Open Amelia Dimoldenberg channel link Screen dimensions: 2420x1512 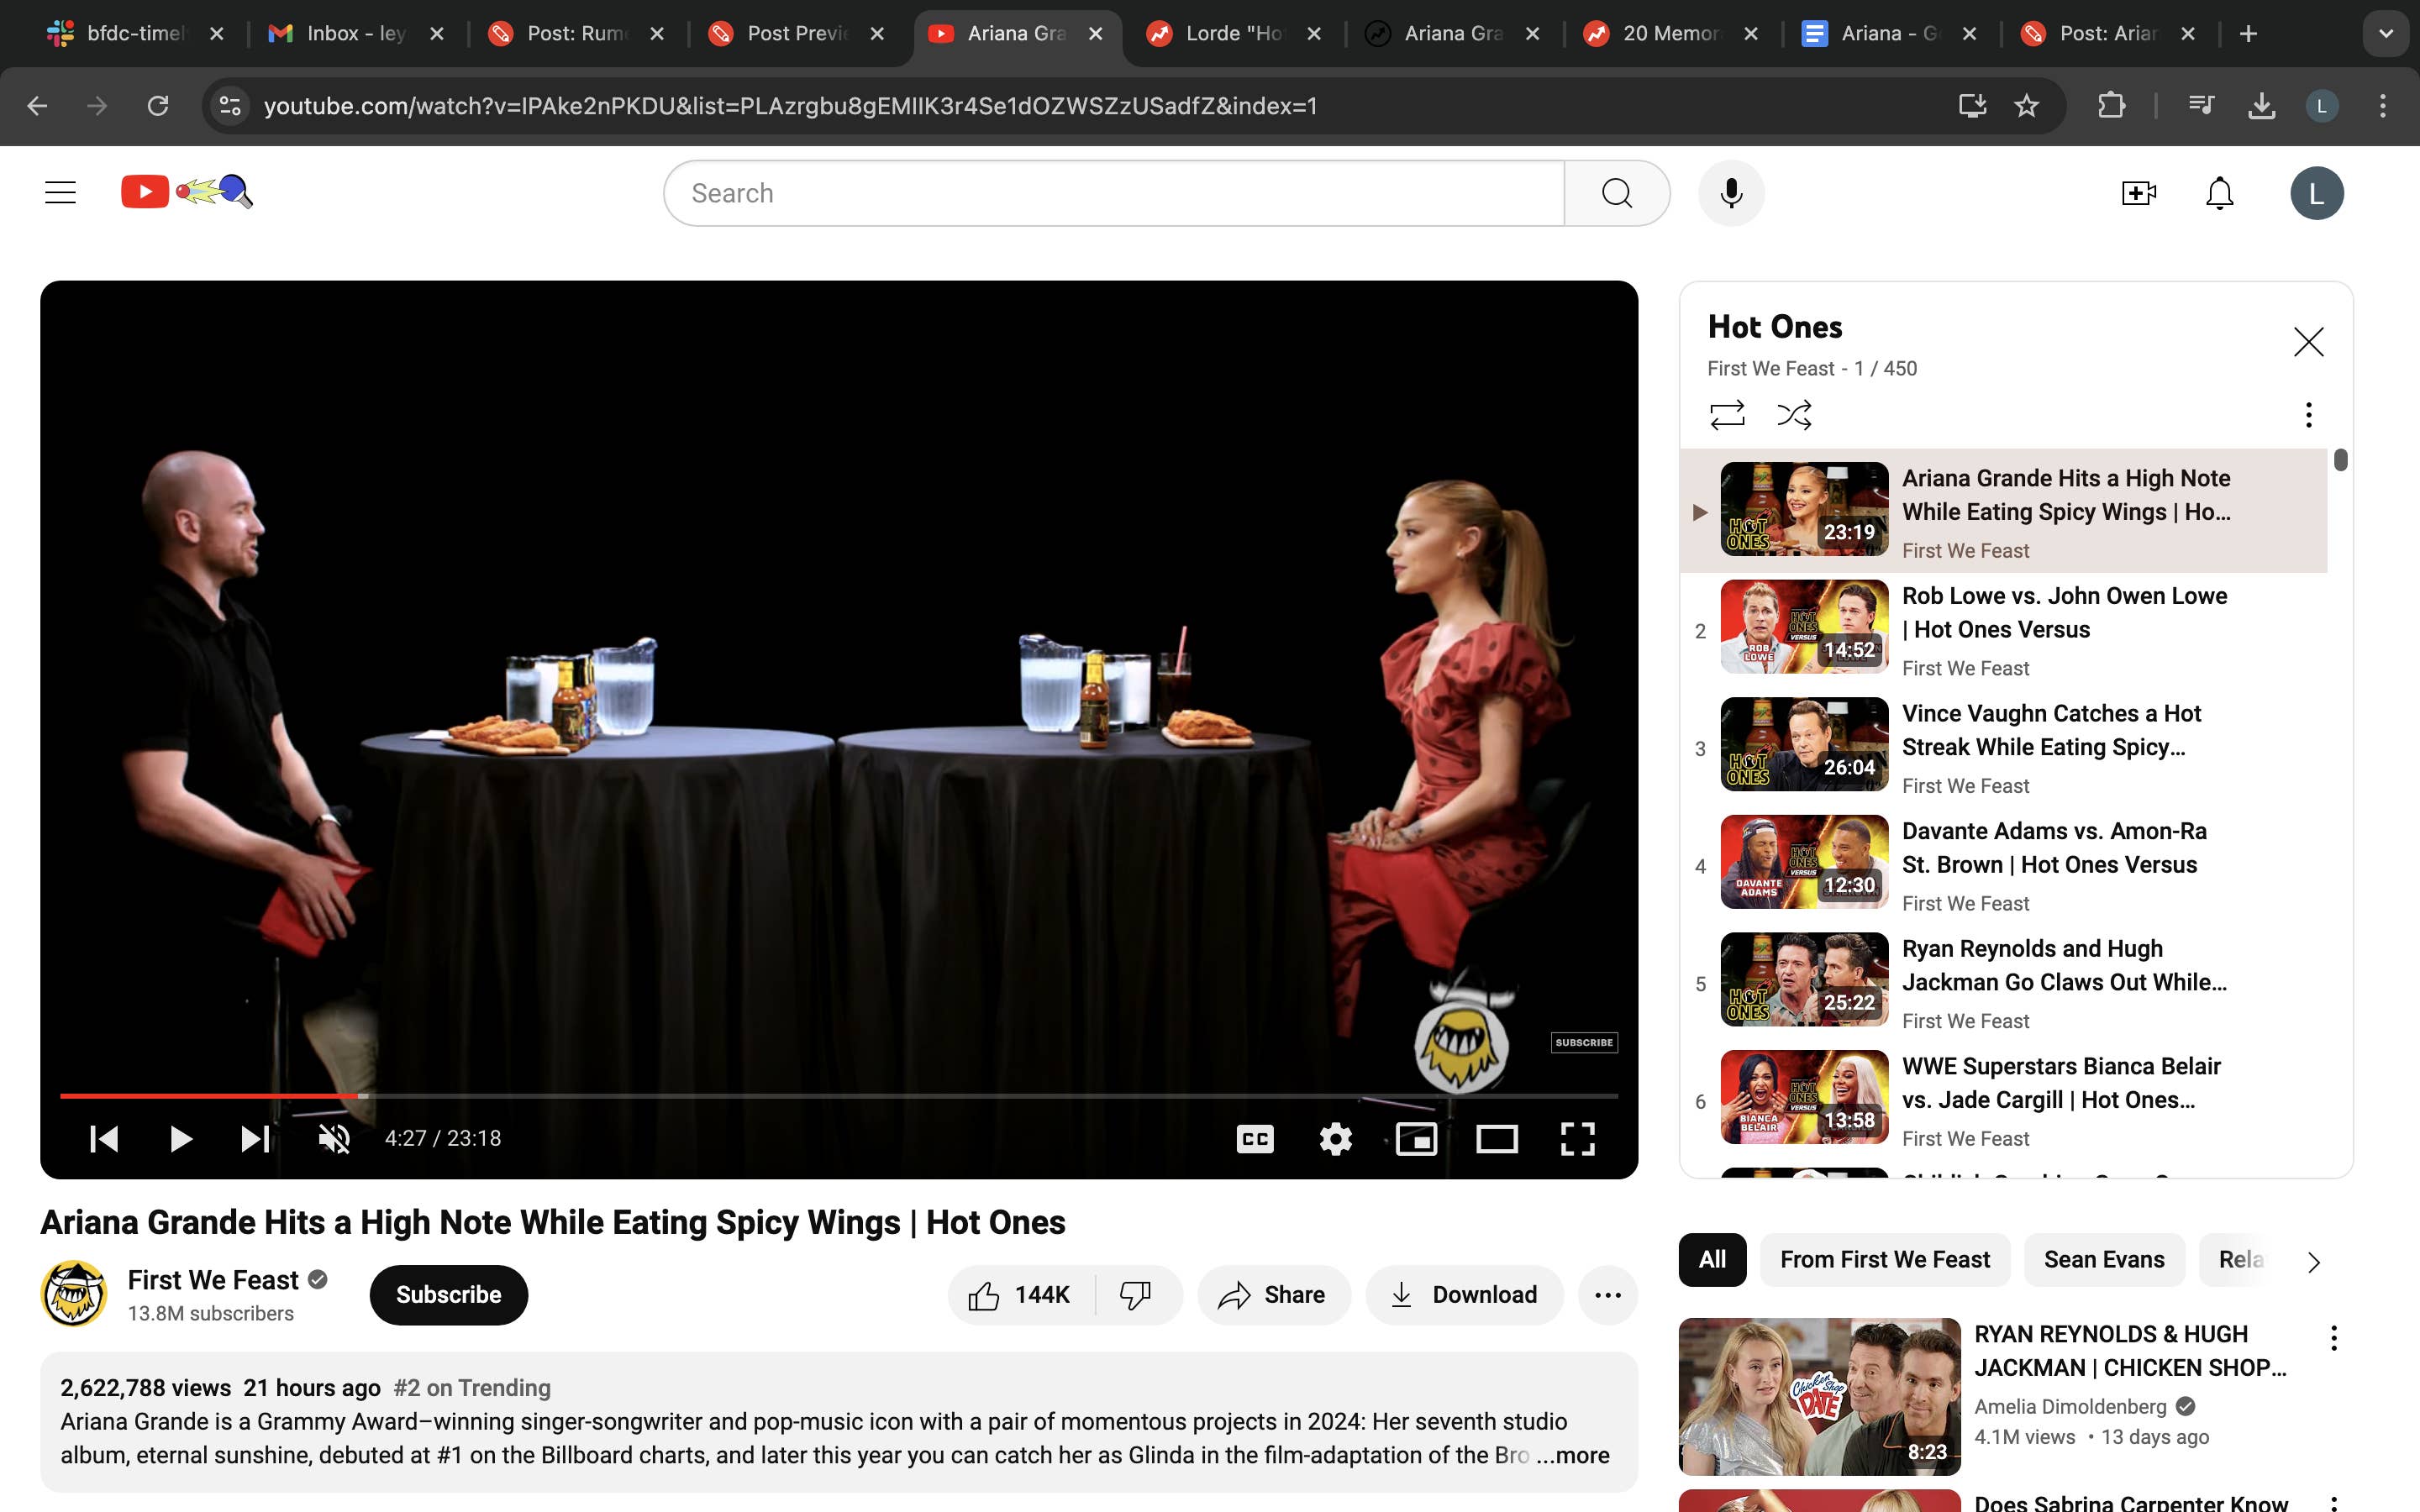2069,1406
